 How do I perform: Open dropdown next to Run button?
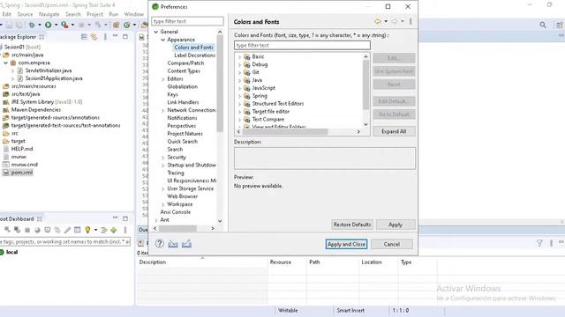pyautogui.click(x=56, y=25)
